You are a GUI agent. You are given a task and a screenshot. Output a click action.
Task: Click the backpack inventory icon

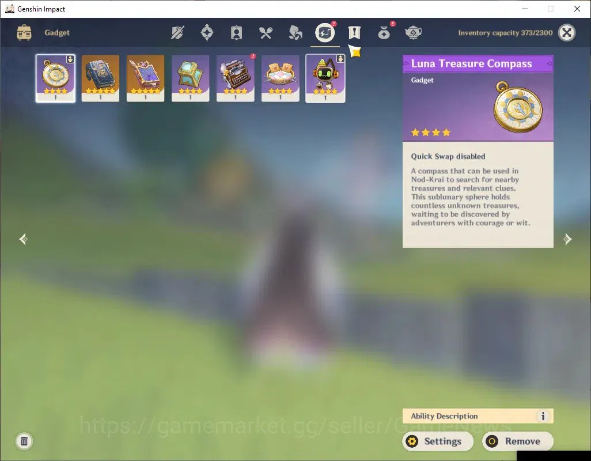point(24,33)
